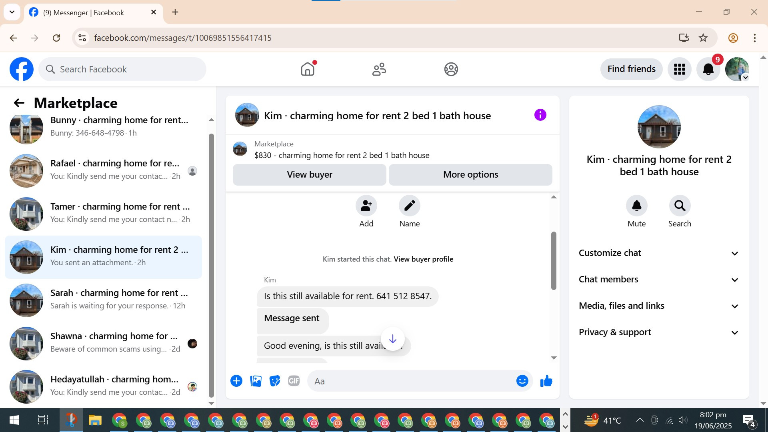Open the emoji picker
This screenshot has width=768, height=432.
coord(522,381)
